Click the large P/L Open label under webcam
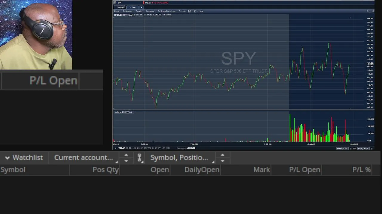 coord(53,81)
